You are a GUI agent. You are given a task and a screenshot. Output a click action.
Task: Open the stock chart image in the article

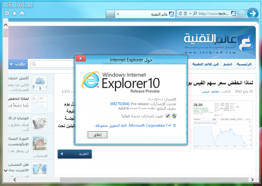[x=221, y=124]
